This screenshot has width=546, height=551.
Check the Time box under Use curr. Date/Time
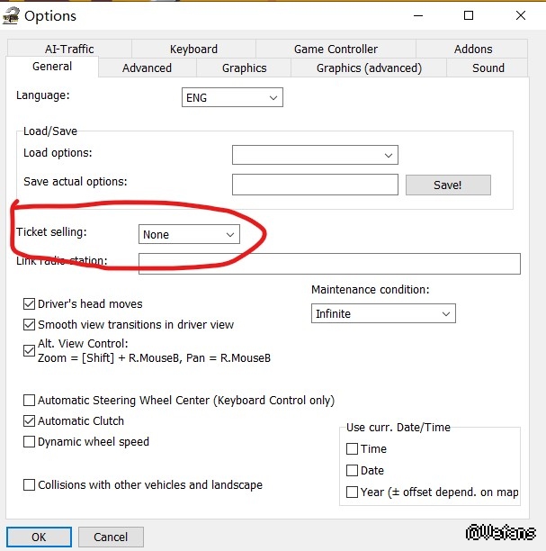point(353,448)
